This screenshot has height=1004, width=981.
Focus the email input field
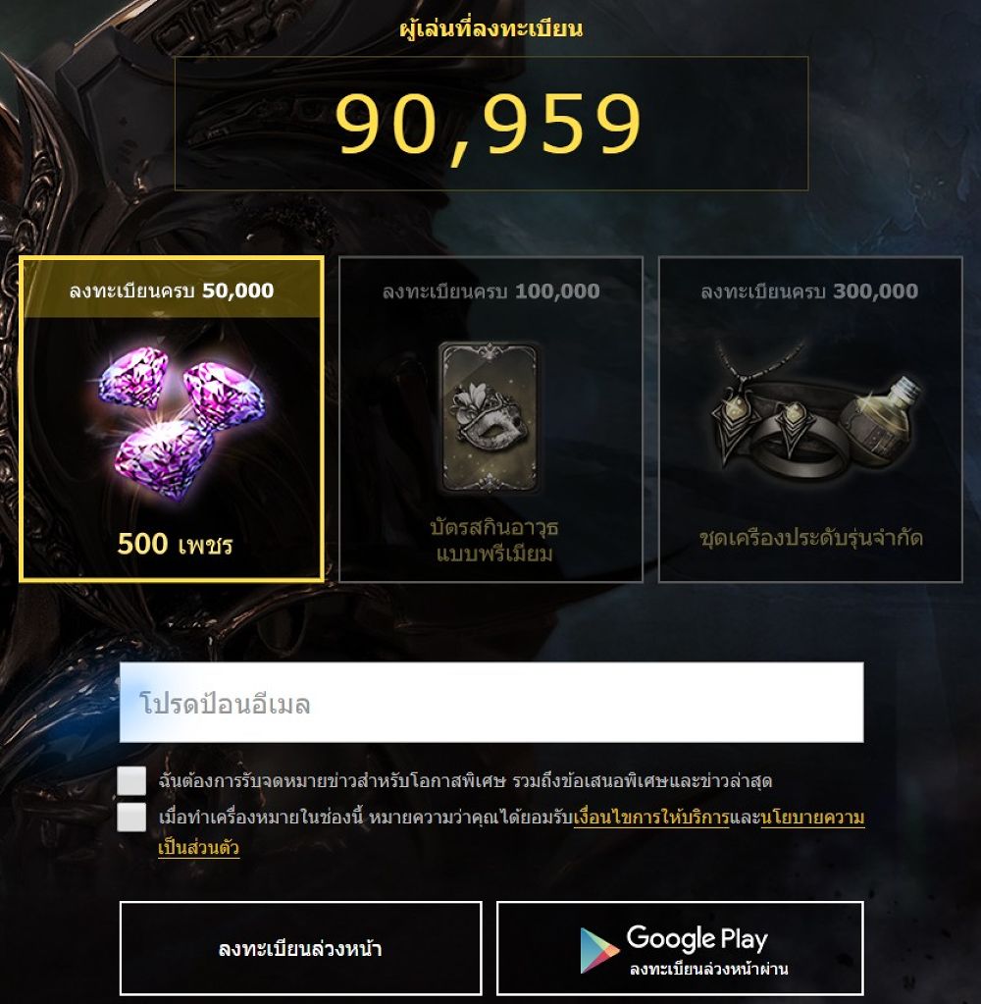[x=491, y=703]
